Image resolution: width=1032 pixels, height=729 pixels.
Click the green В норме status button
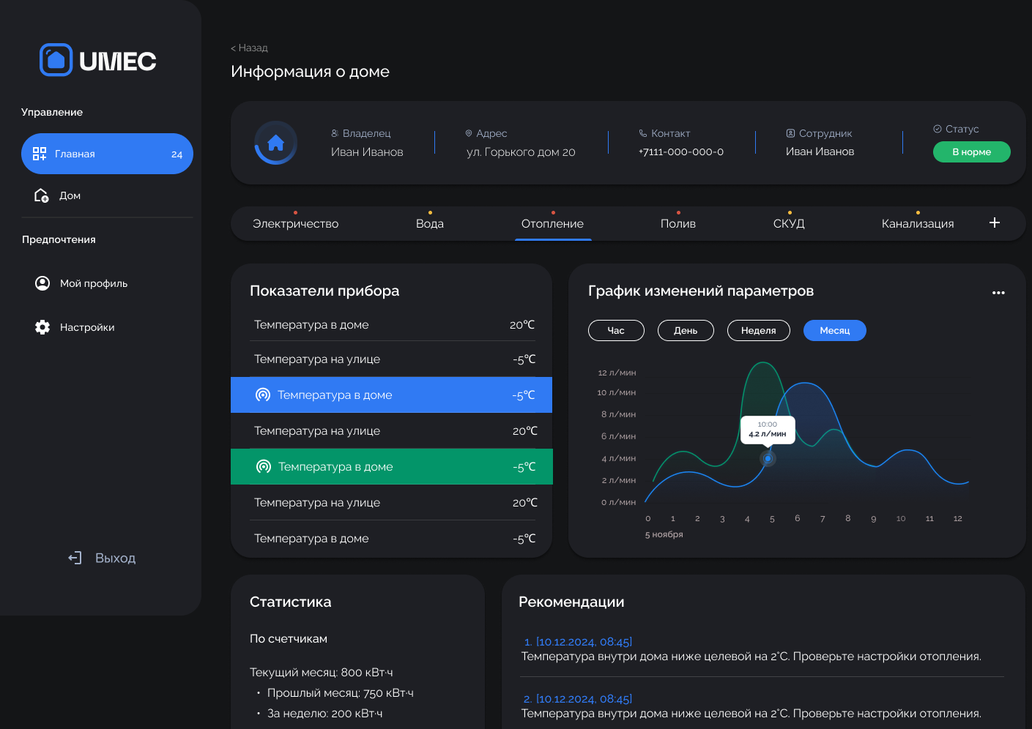pyautogui.click(x=972, y=152)
